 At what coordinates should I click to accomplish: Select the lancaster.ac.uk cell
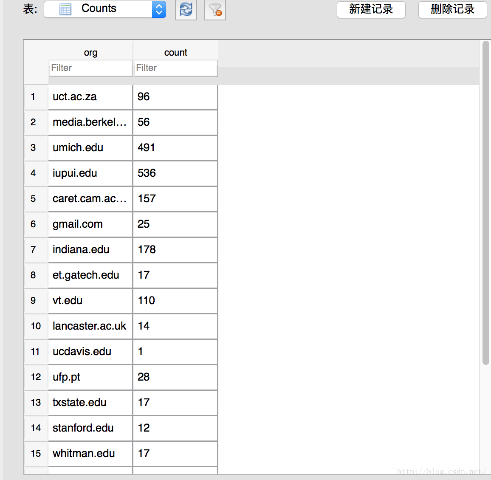[x=90, y=326]
